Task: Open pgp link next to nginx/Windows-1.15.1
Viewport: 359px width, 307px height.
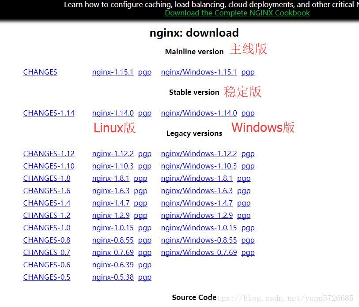Action: click(x=248, y=72)
